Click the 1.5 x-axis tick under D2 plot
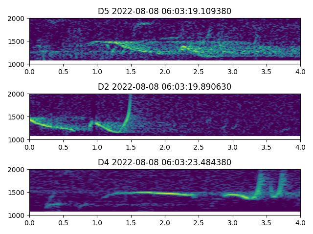 [x=131, y=147]
